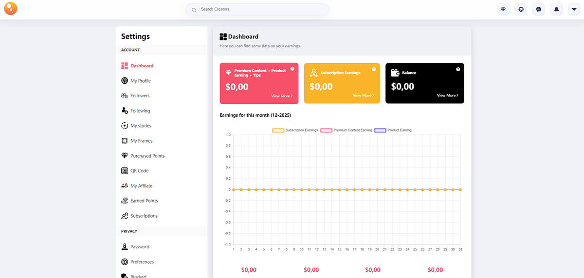Screen dimensions: 584x278
Task: Click the diamond points icon in header
Action: point(503,9)
